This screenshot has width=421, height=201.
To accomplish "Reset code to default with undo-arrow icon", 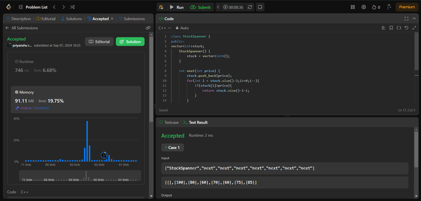I will click(x=406, y=28).
